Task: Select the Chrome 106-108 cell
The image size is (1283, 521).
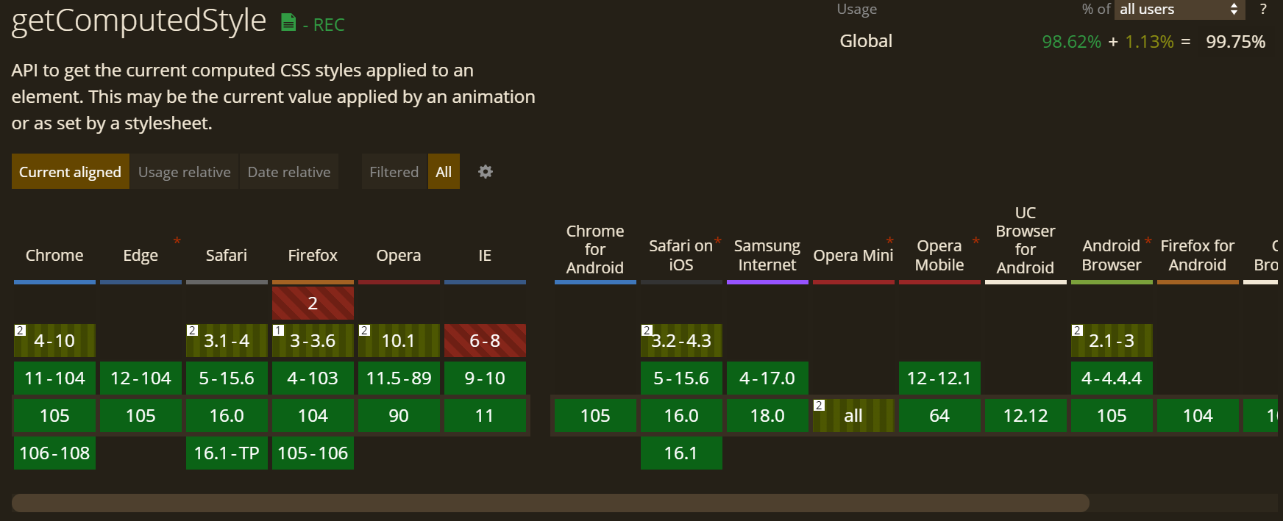Action: (x=54, y=453)
